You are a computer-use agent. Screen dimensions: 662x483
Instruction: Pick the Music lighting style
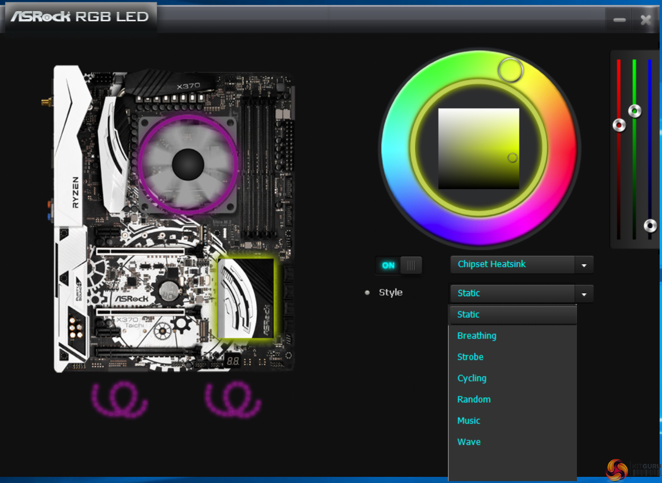(x=513, y=421)
